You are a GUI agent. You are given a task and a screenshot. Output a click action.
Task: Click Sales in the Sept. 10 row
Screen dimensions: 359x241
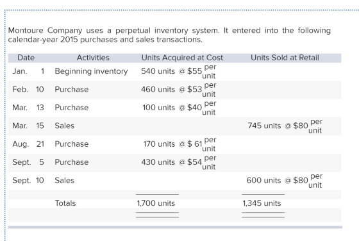(x=65, y=180)
